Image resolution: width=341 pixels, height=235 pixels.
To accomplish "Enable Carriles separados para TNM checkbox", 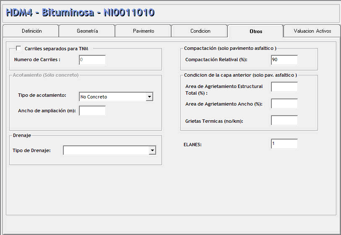I will [18, 49].
